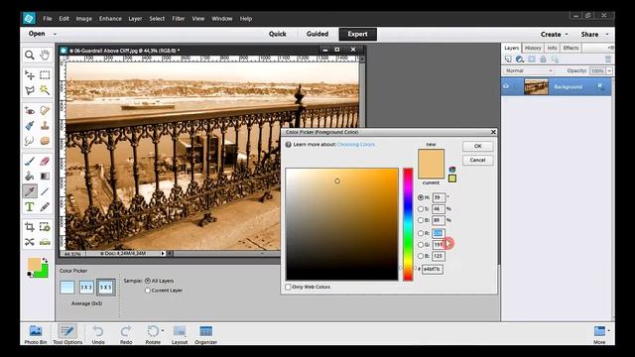Cancel the Color Picker dialog
The width and height of the screenshot is (635, 357).
click(478, 160)
